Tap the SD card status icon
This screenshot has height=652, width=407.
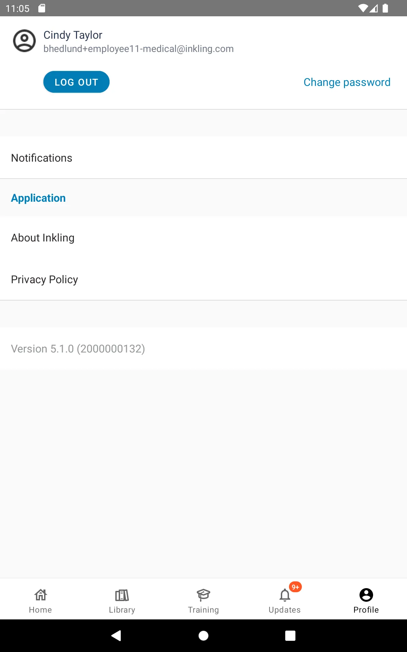pos(42,8)
